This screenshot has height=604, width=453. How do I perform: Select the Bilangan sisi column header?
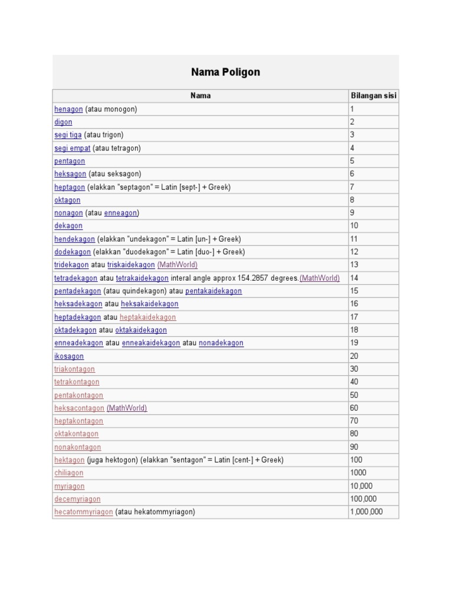[x=373, y=96]
